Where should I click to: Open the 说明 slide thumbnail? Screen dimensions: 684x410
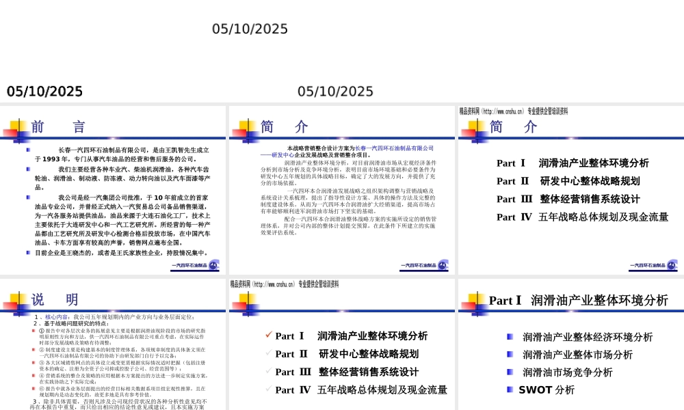tap(113, 344)
